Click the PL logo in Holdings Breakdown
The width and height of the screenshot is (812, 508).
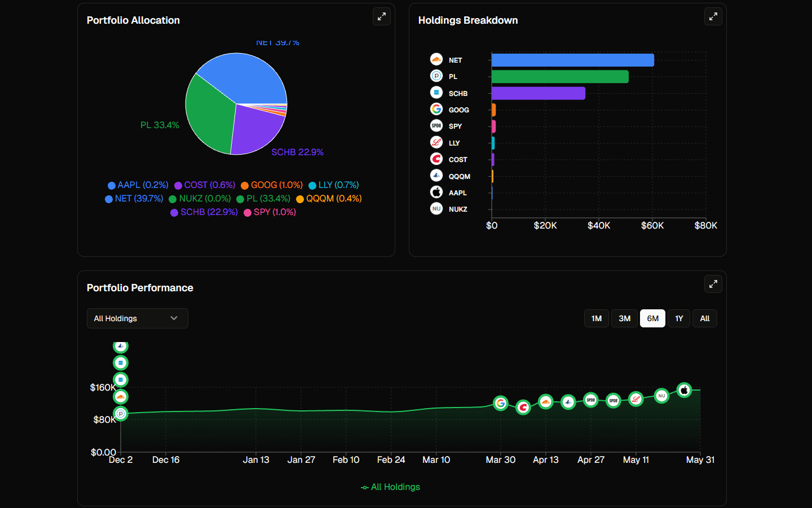tap(436, 76)
